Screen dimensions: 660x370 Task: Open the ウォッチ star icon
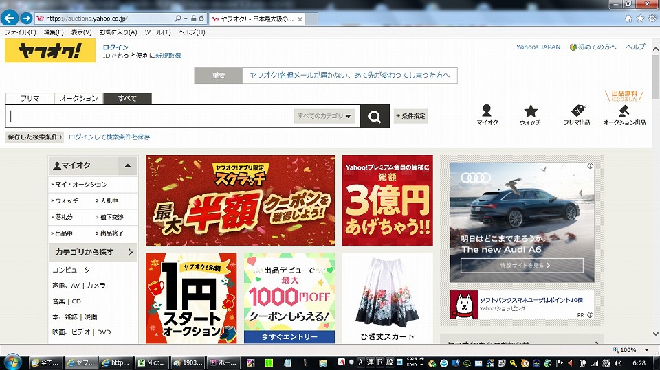530,111
